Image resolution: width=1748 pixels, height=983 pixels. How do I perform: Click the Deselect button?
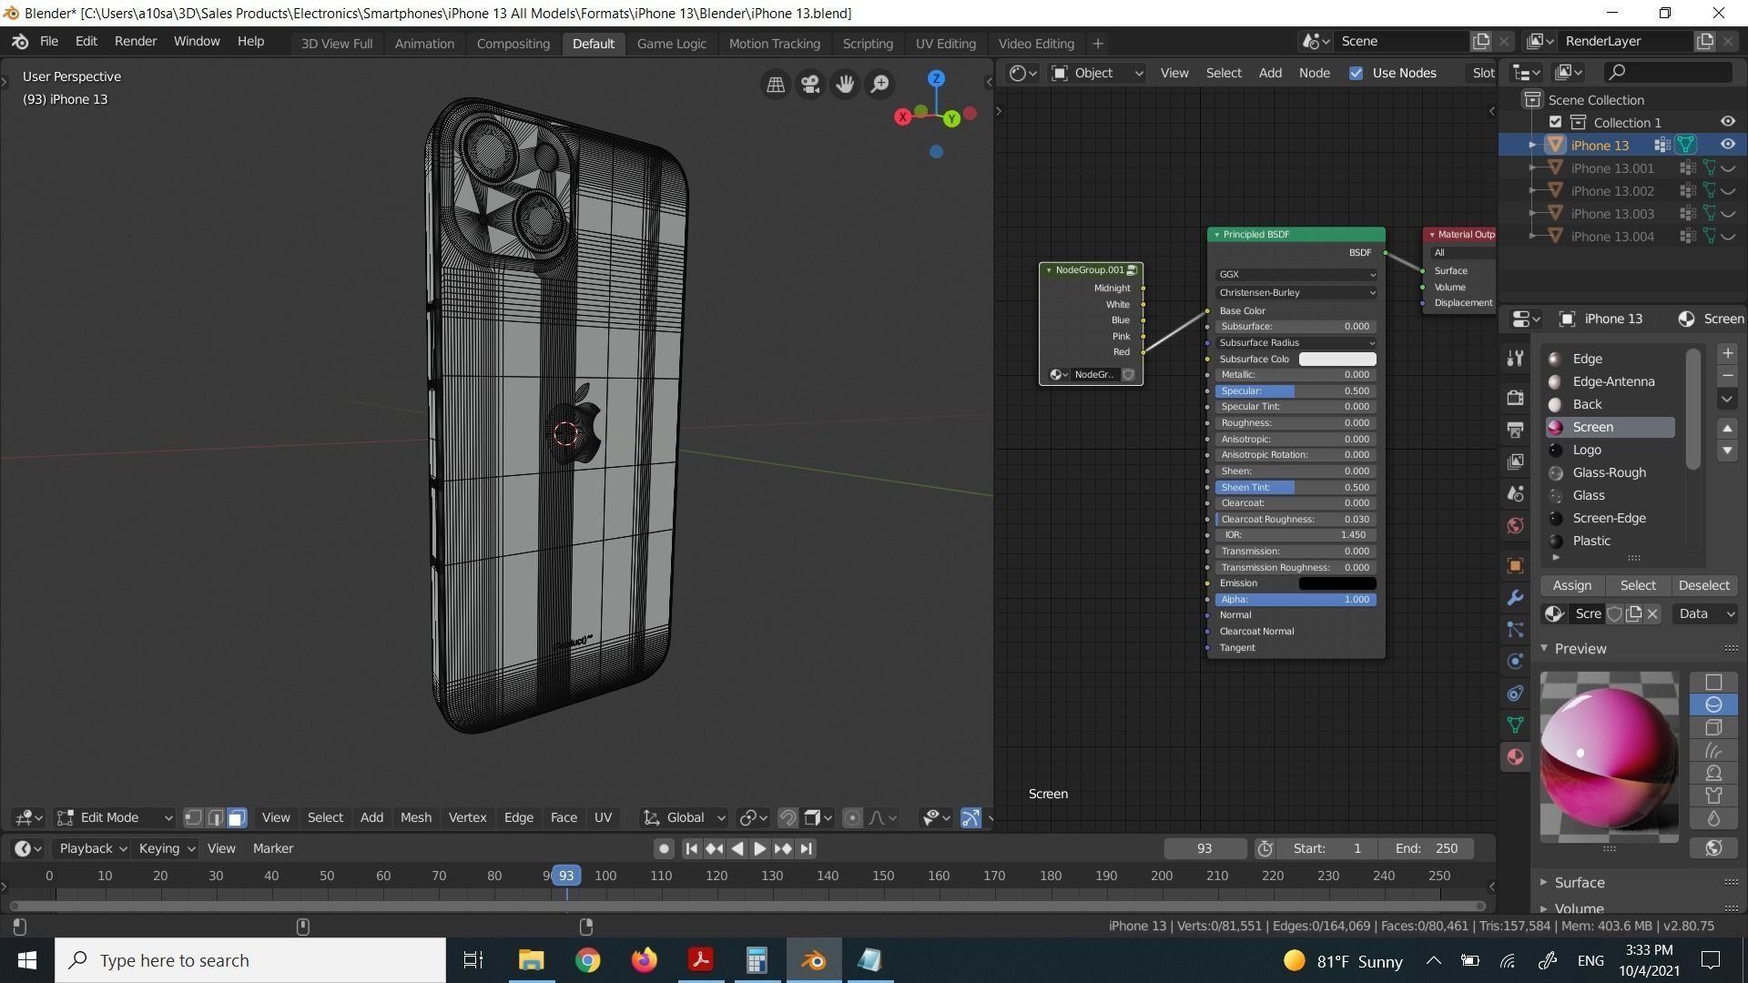tap(1702, 586)
